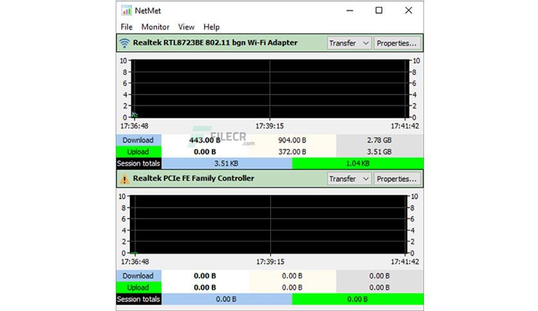Click the NetMet app icon in title bar
This screenshot has height=311, width=538.
point(126,11)
